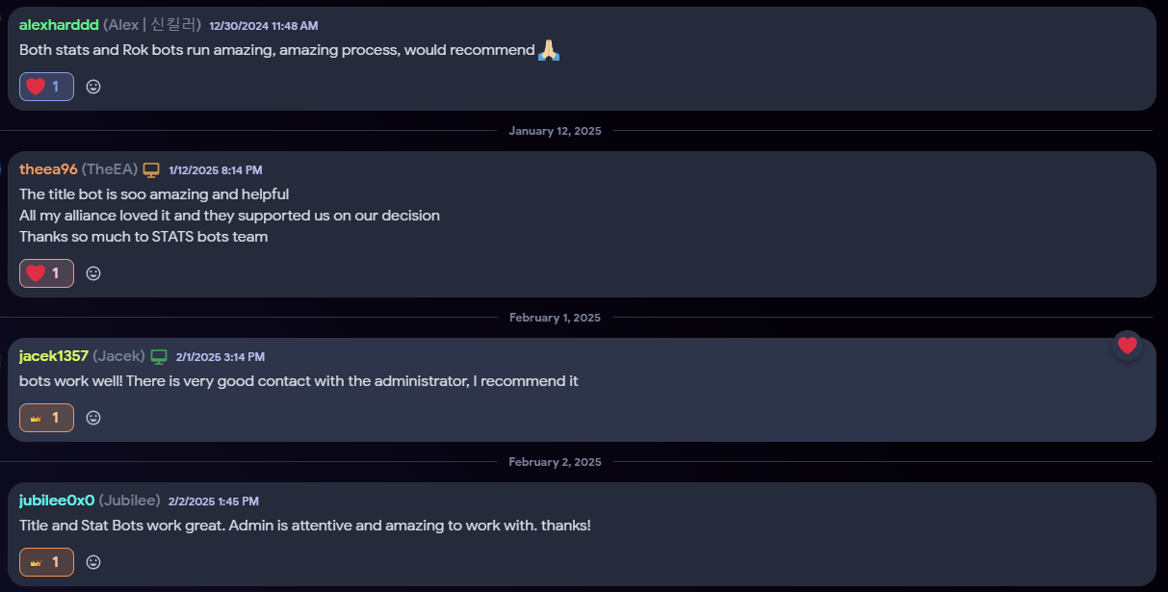The image size is (1168, 592).
Task: Click the praying hands emoji in alexharddd's message
Action: pos(549,50)
